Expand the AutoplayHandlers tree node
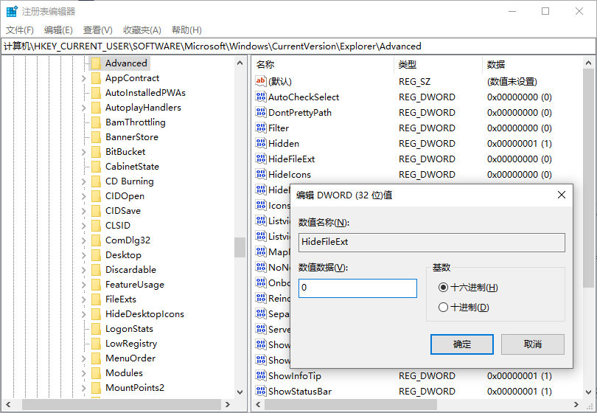This screenshot has width=597, height=413. coord(84,108)
